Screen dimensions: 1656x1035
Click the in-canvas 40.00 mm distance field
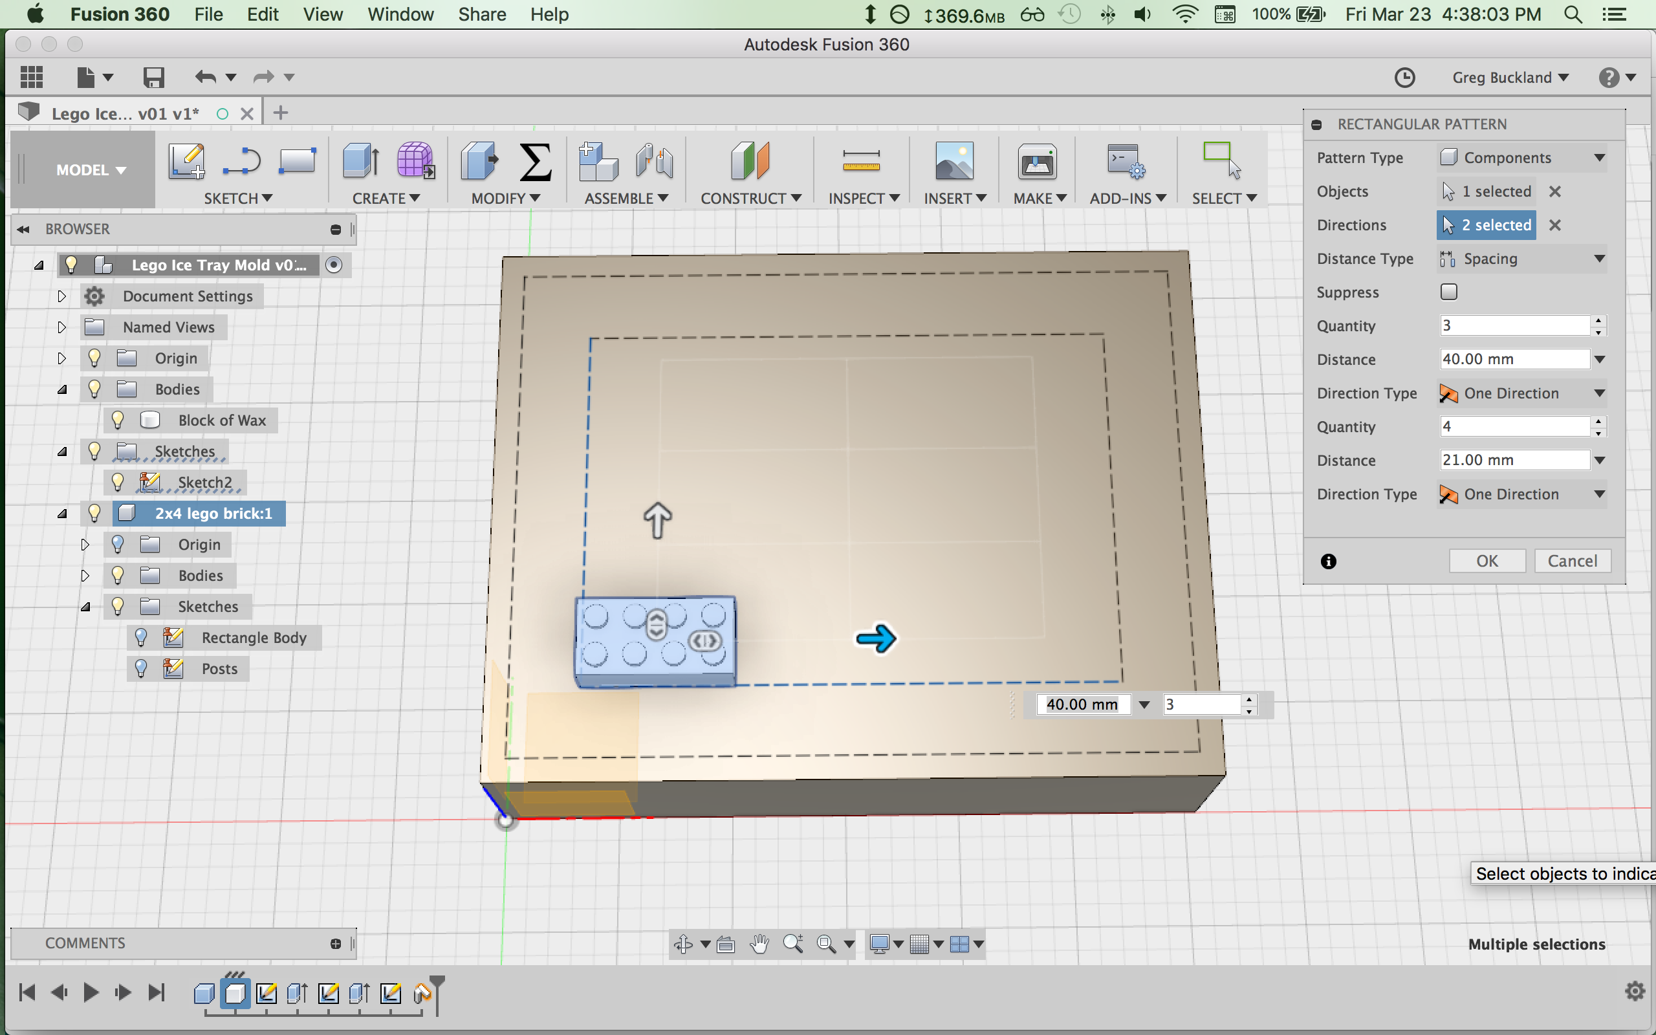(x=1083, y=704)
